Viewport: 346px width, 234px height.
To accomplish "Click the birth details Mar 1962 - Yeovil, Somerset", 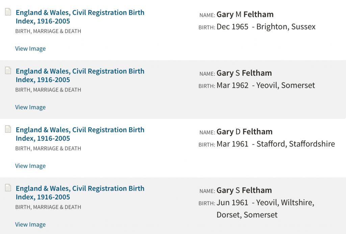I will [266, 85].
